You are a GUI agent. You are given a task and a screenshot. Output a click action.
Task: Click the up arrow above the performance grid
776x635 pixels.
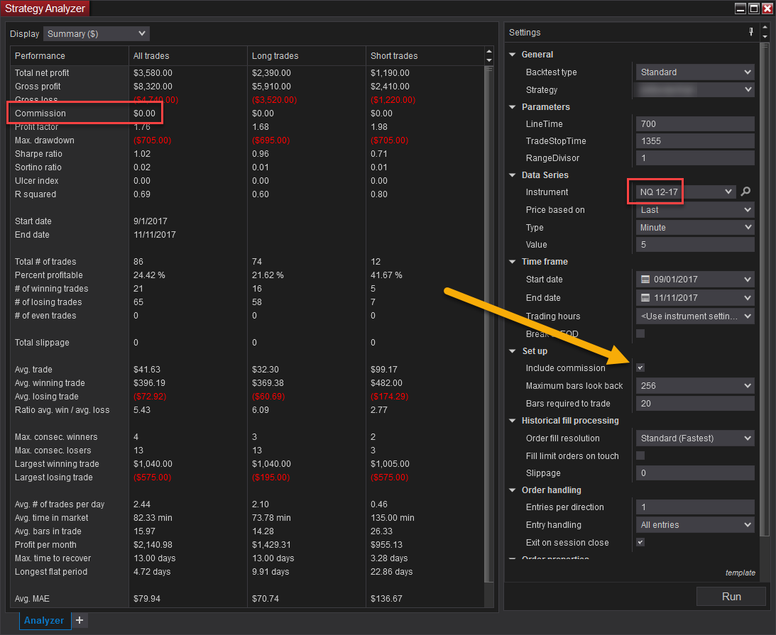(x=489, y=51)
